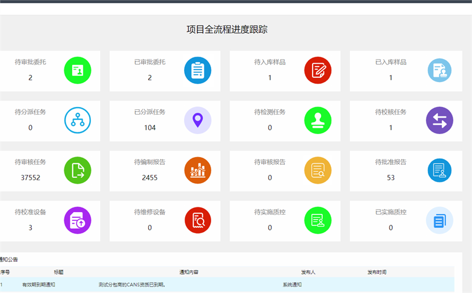Select the purple 待校核任务 arrows icon

tap(439, 121)
